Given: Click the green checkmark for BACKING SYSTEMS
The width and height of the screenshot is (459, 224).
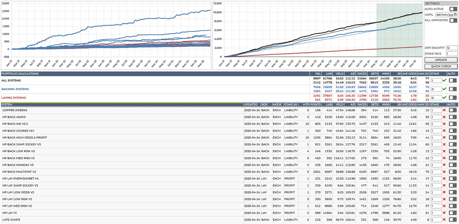Looking at the screenshot, I should 444,89.
